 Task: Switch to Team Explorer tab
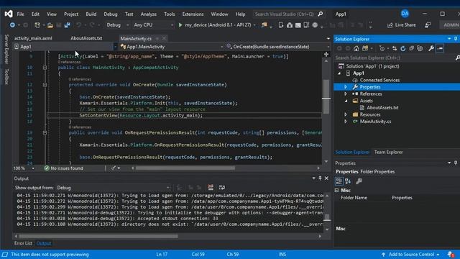pyautogui.click(x=388, y=152)
